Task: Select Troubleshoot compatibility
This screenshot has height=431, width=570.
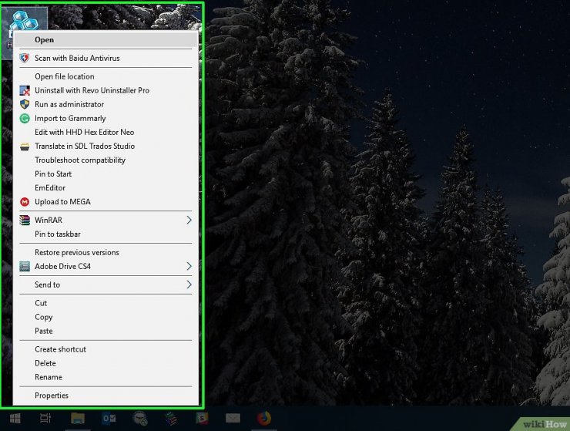Action: coord(106,160)
